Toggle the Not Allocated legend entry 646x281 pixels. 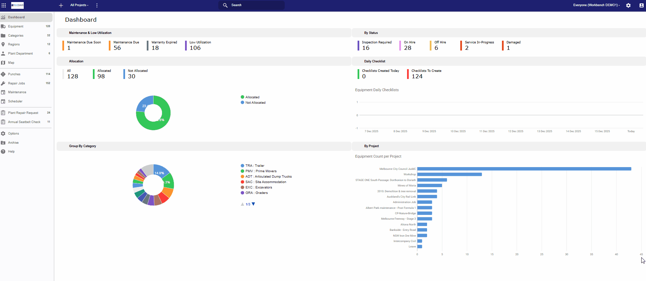[x=253, y=103]
